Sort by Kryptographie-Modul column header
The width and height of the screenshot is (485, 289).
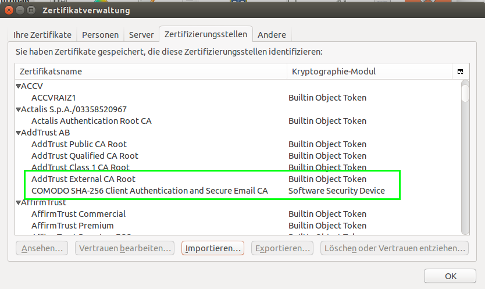click(x=369, y=72)
